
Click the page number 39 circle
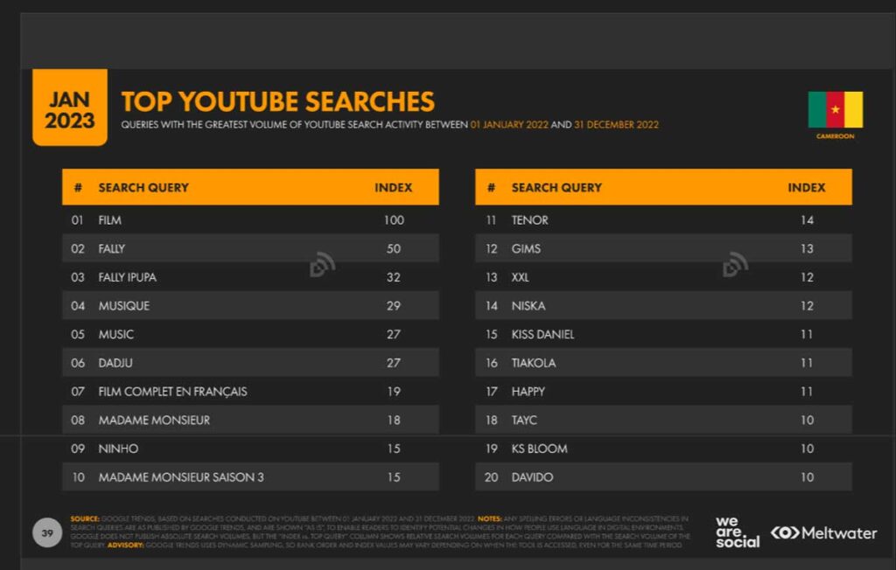(x=47, y=533)
